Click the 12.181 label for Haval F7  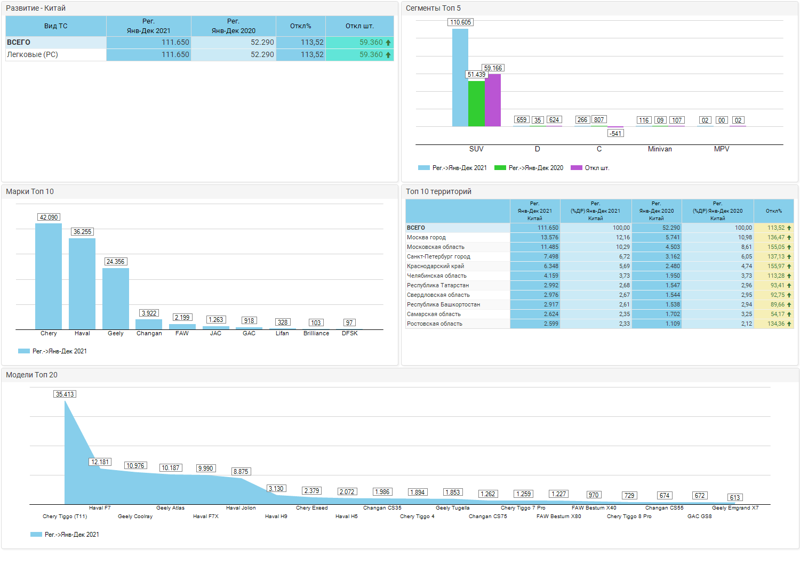(100, 462)
